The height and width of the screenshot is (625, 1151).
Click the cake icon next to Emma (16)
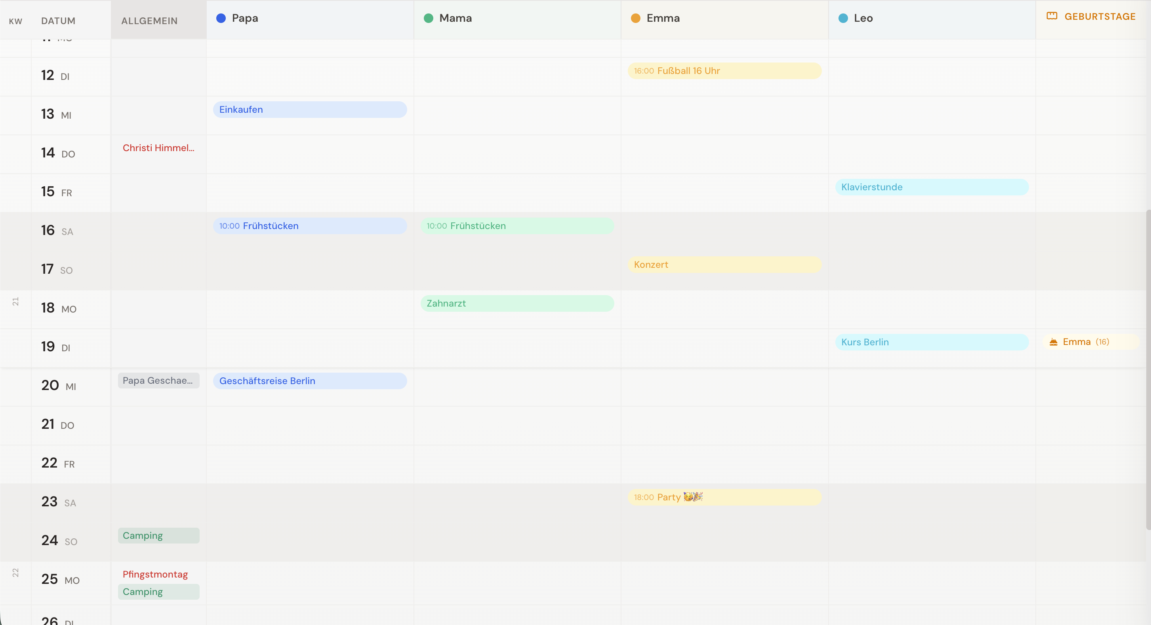(1053, 342)
